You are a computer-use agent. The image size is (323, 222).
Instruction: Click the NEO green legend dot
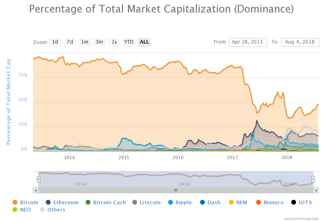click(15, 209)
